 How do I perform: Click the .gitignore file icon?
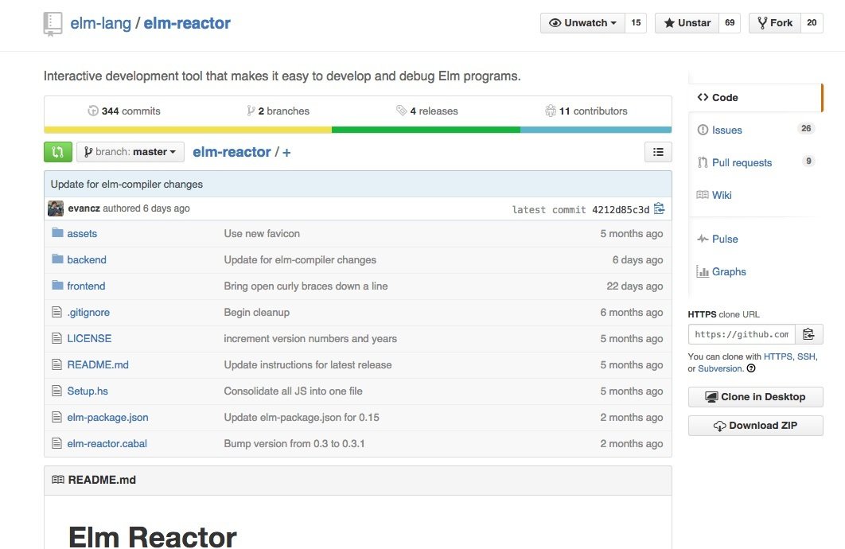(x=56, y=312)
